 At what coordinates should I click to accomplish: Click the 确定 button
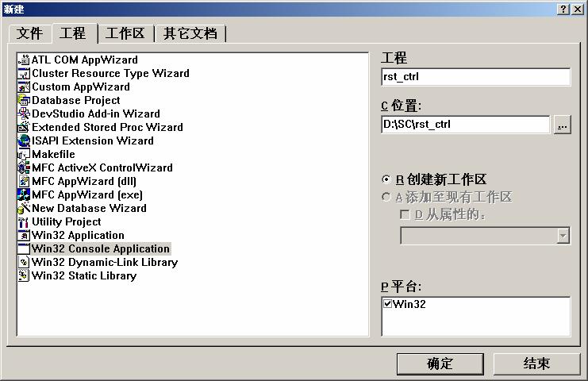[440, 364]
